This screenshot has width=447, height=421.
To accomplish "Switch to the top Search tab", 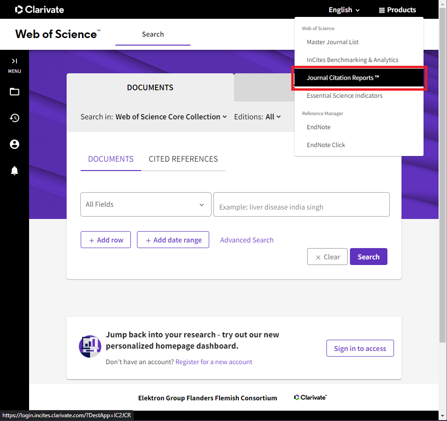I will click(153, 34).
